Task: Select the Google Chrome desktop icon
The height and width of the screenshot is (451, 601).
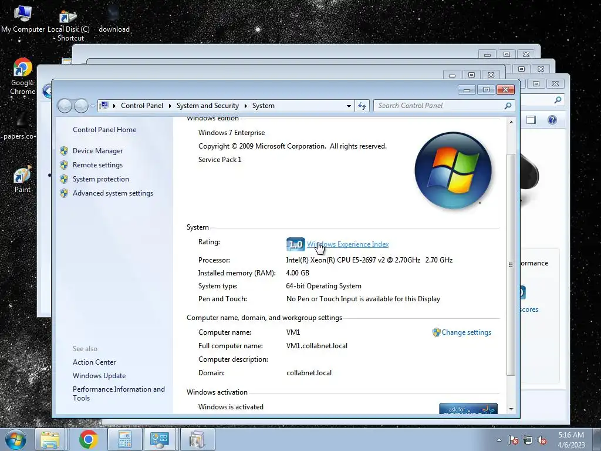Action: [x=22, y=76]
